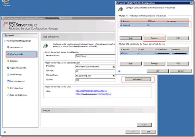Image resolution: width=195 pixels, height=137 pixels.
Task: Click the Copy button in Results
Action: pos(144,125)
